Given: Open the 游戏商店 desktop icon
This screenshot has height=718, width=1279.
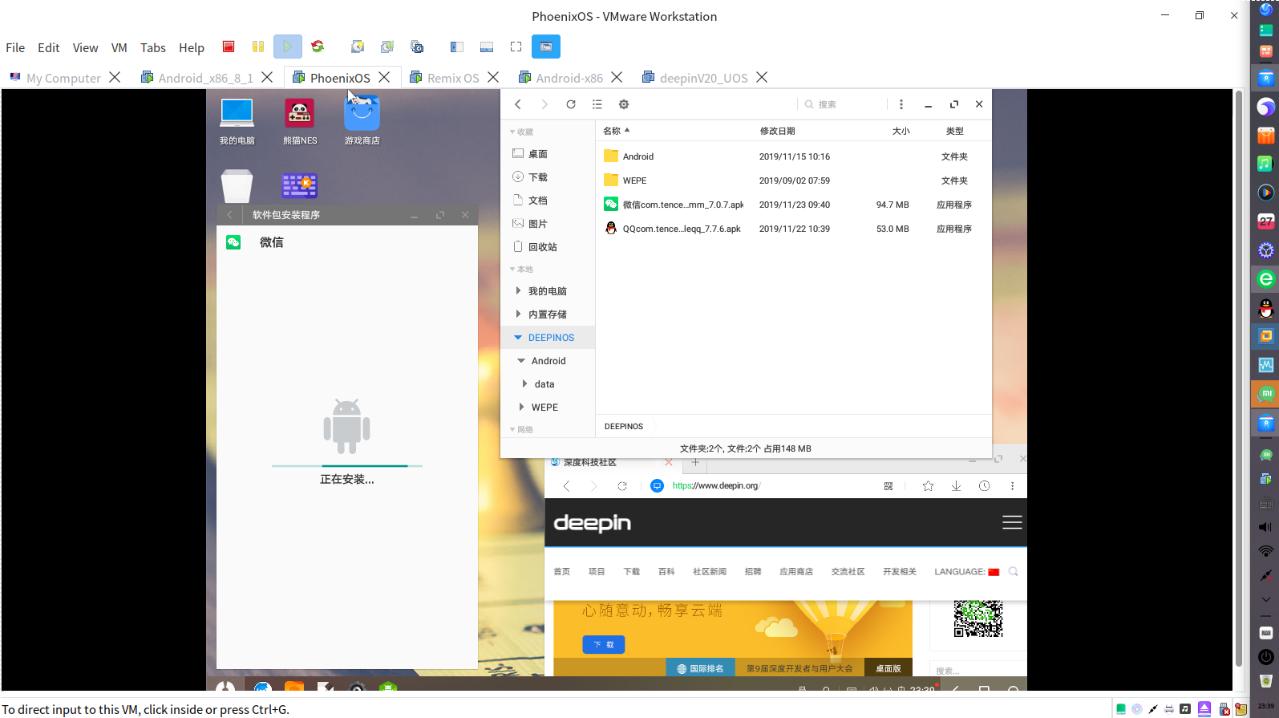Looking at the screenshot, I should [362, 120].
